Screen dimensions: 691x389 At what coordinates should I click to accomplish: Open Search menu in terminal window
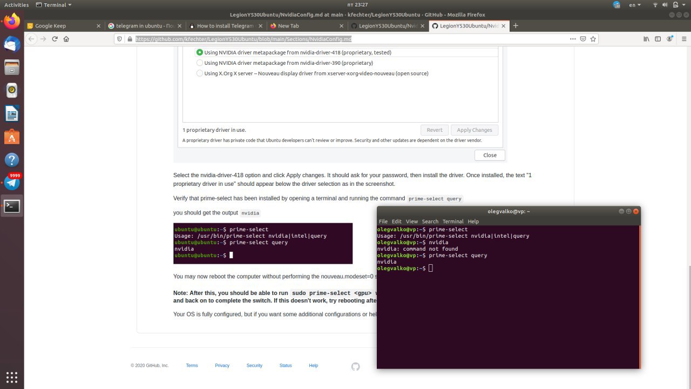coord(430,222)
